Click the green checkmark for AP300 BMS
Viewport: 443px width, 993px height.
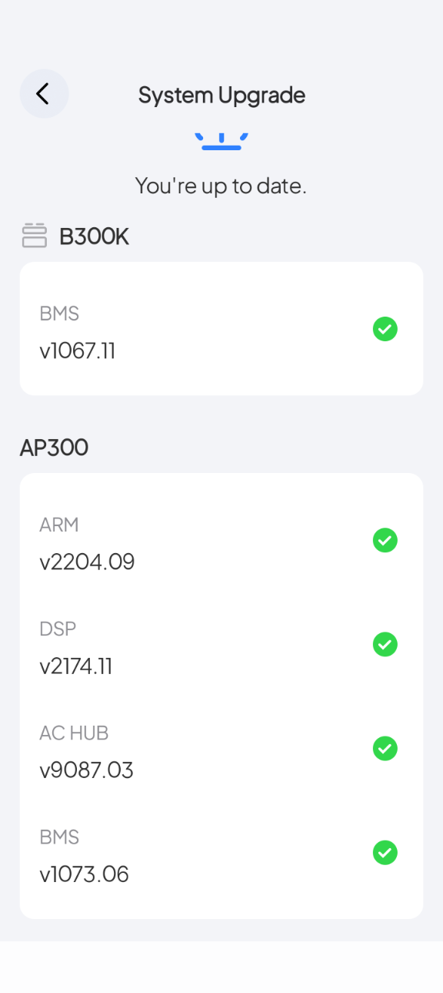[x=385, y=852]
